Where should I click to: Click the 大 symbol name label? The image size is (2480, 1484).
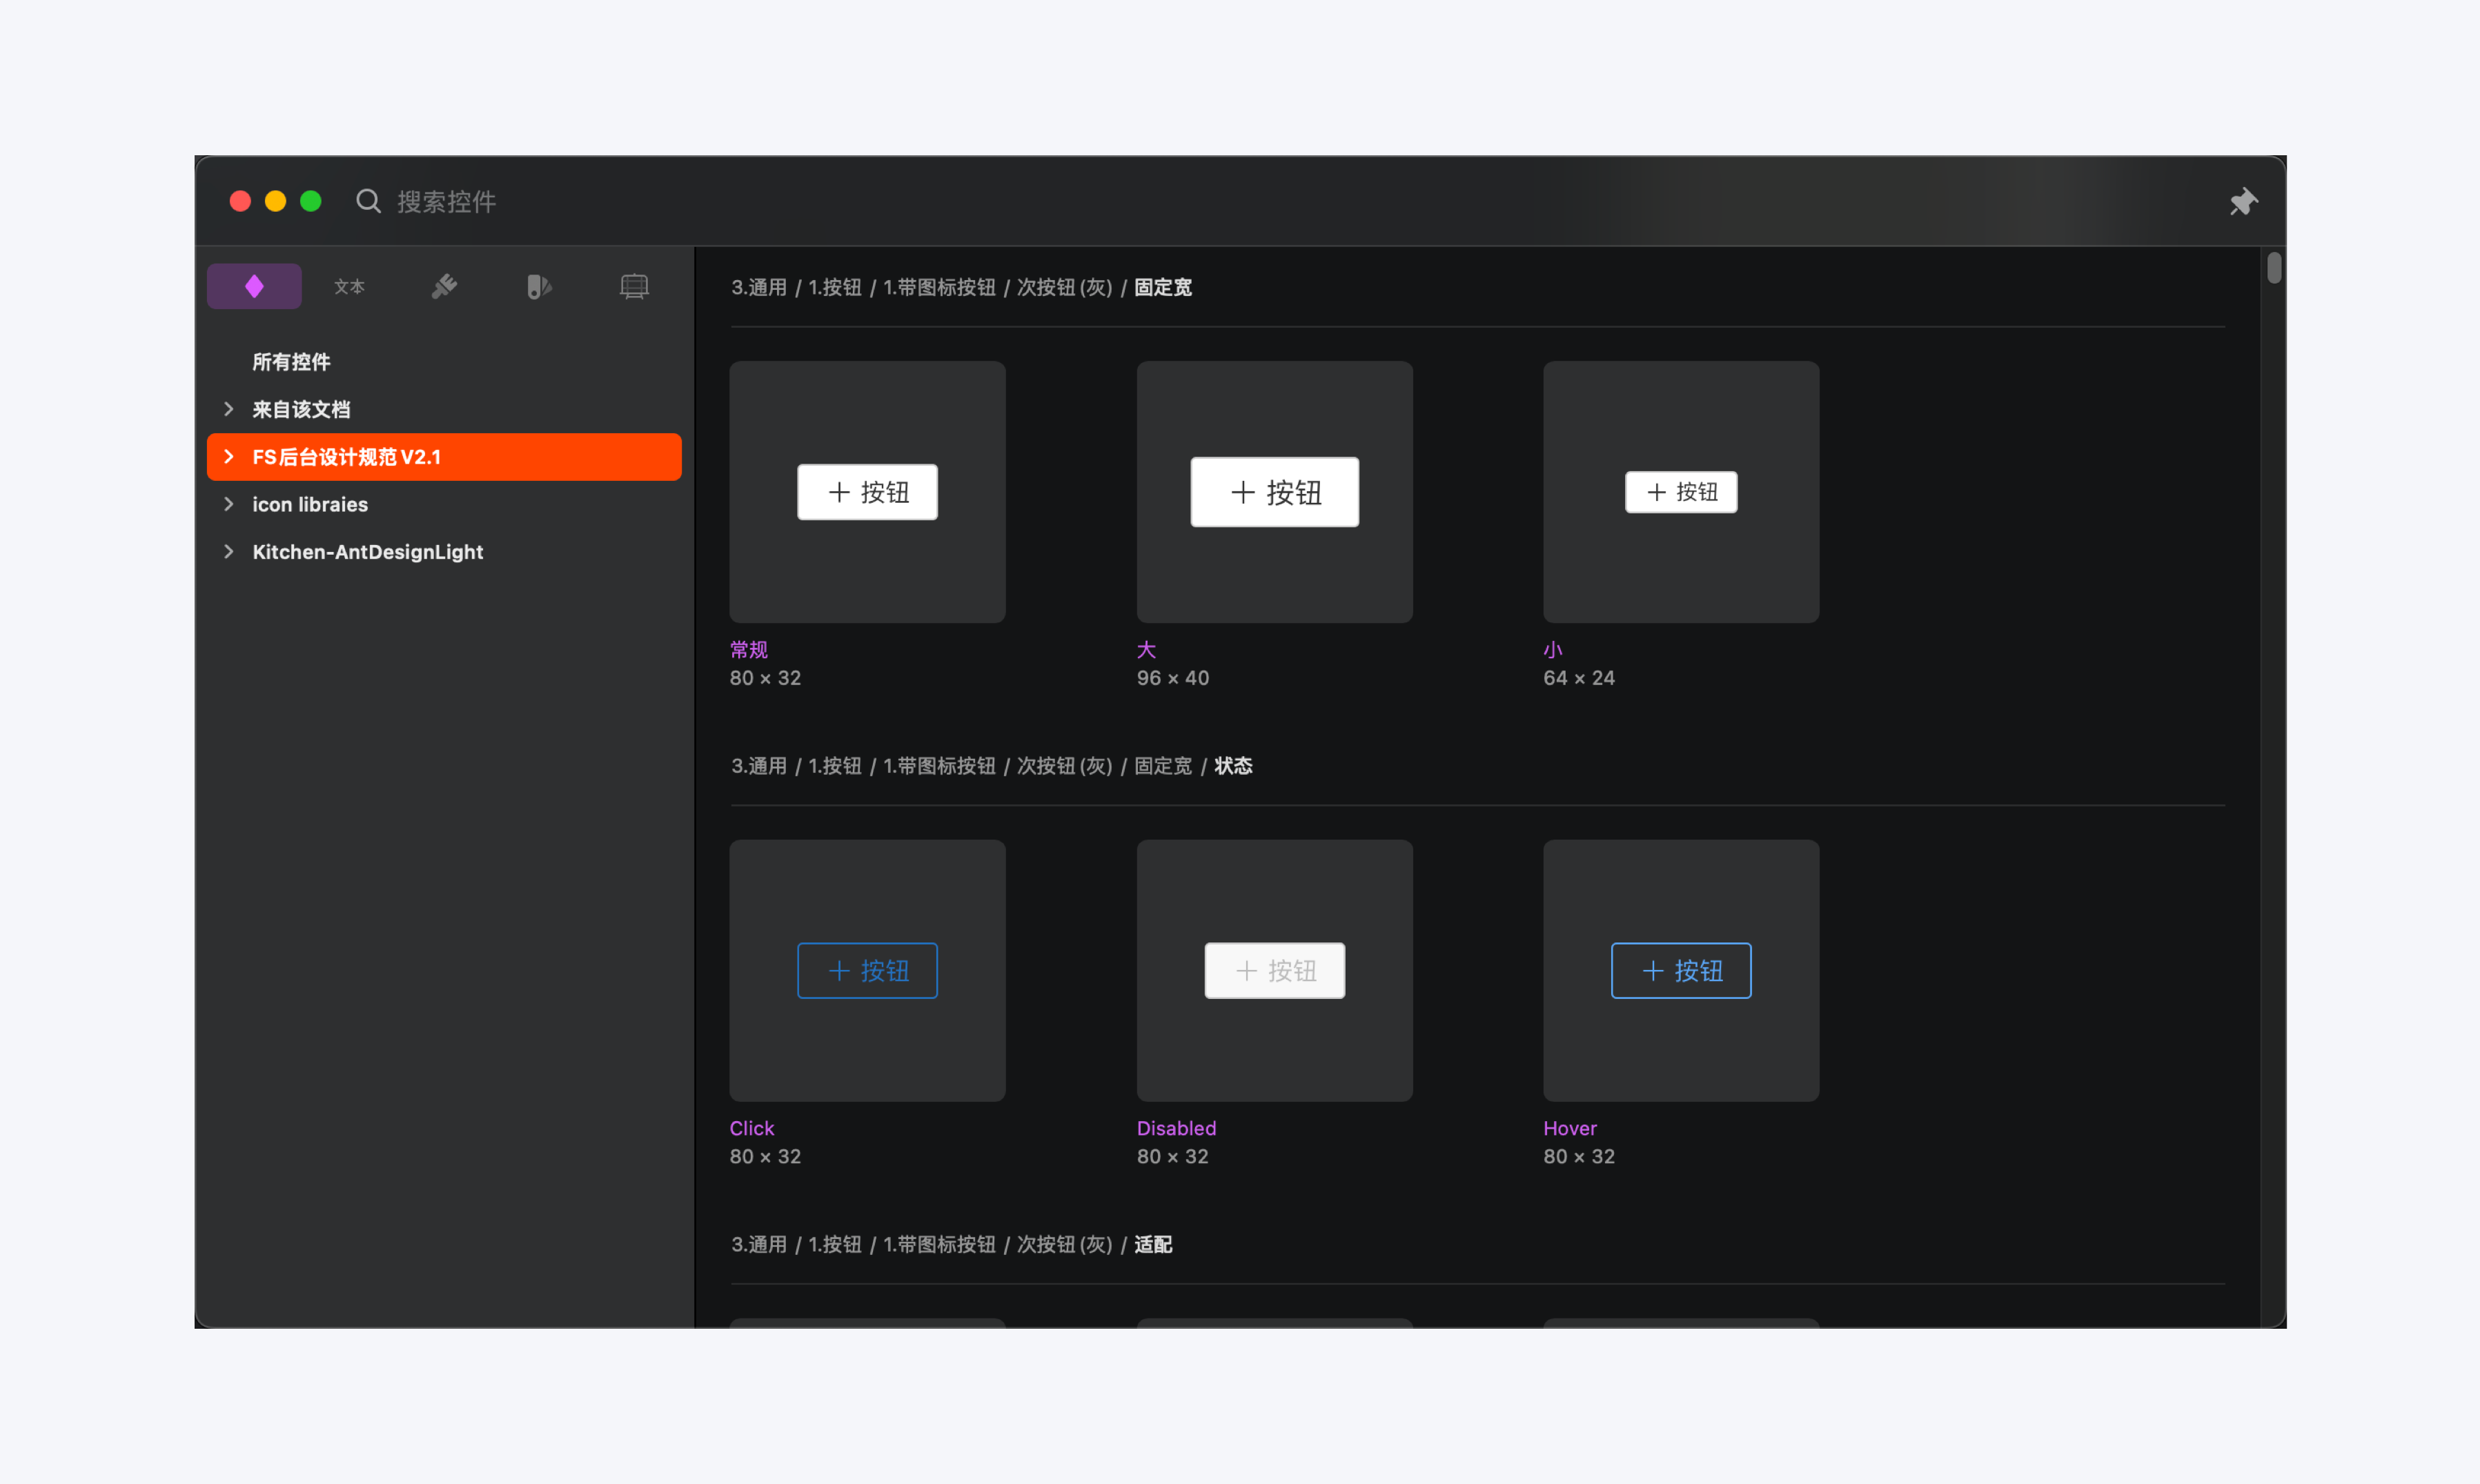tap(1146, 650)
